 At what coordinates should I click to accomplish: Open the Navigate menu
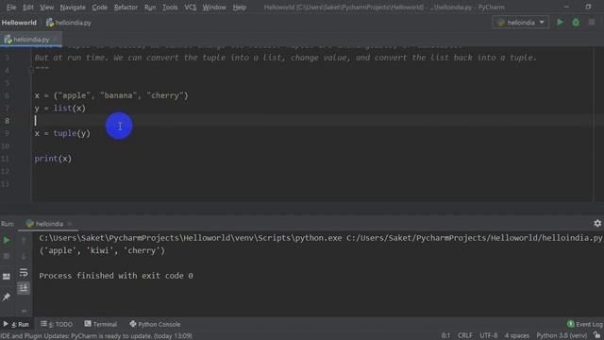pos(73,8)
